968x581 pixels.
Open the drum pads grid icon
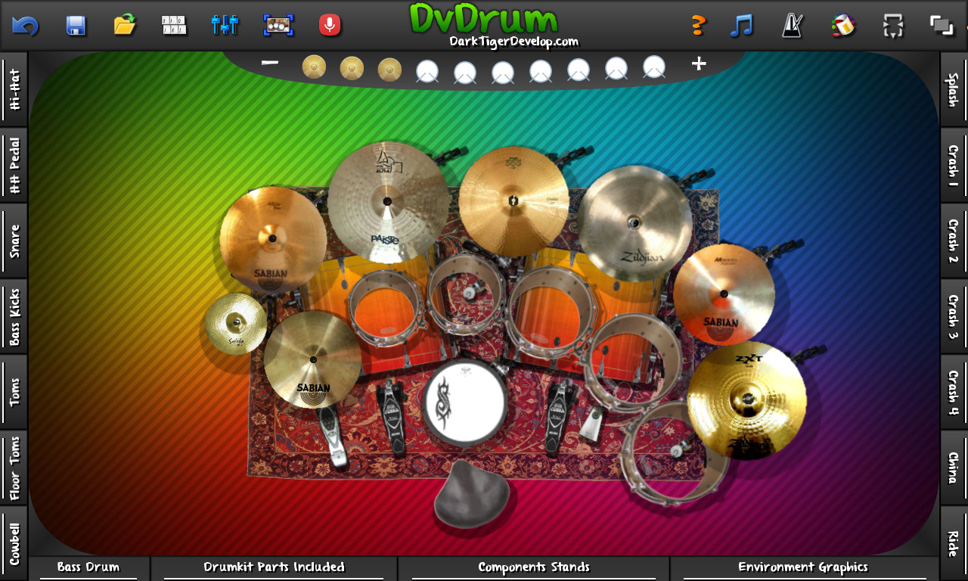point(174,25)
